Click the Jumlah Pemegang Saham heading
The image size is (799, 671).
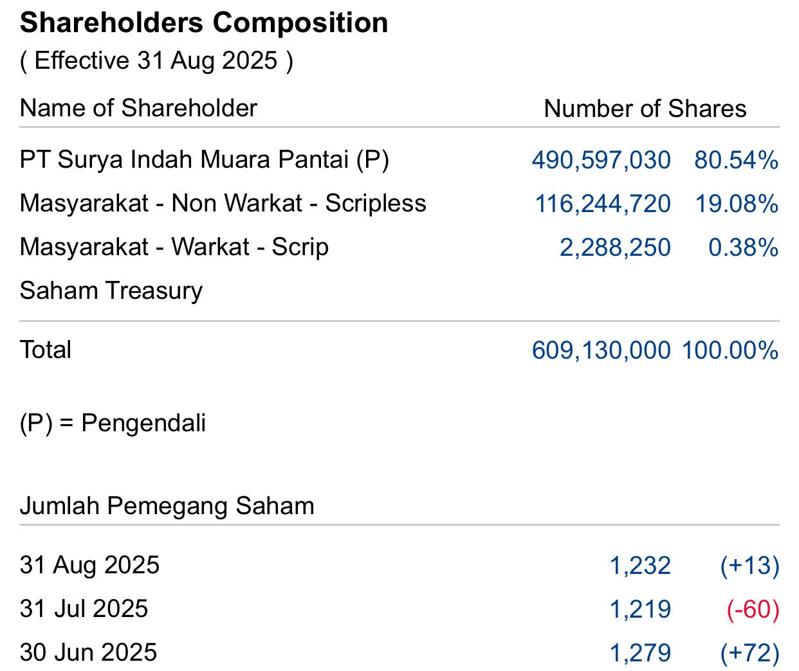click(167, 506)
